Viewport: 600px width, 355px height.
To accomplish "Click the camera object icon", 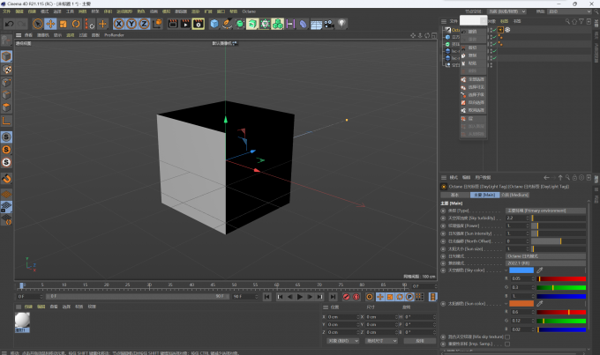I will [x=329, y=24].
